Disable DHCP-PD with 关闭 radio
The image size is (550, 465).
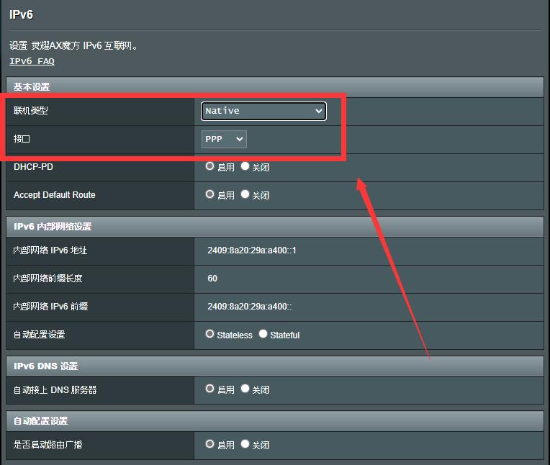coord(245,166)
